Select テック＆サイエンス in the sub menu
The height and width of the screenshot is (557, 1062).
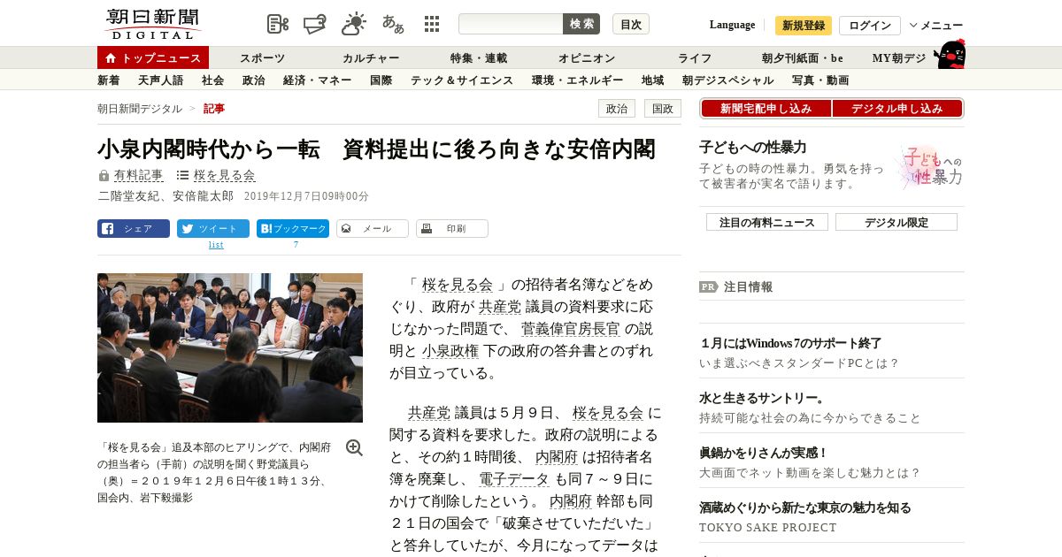[x=462, y=80]
